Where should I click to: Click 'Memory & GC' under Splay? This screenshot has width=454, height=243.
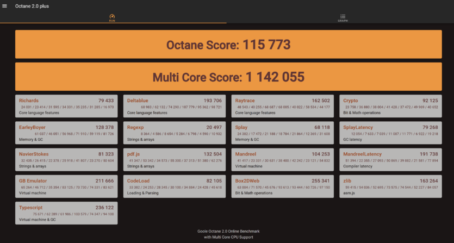246,140
